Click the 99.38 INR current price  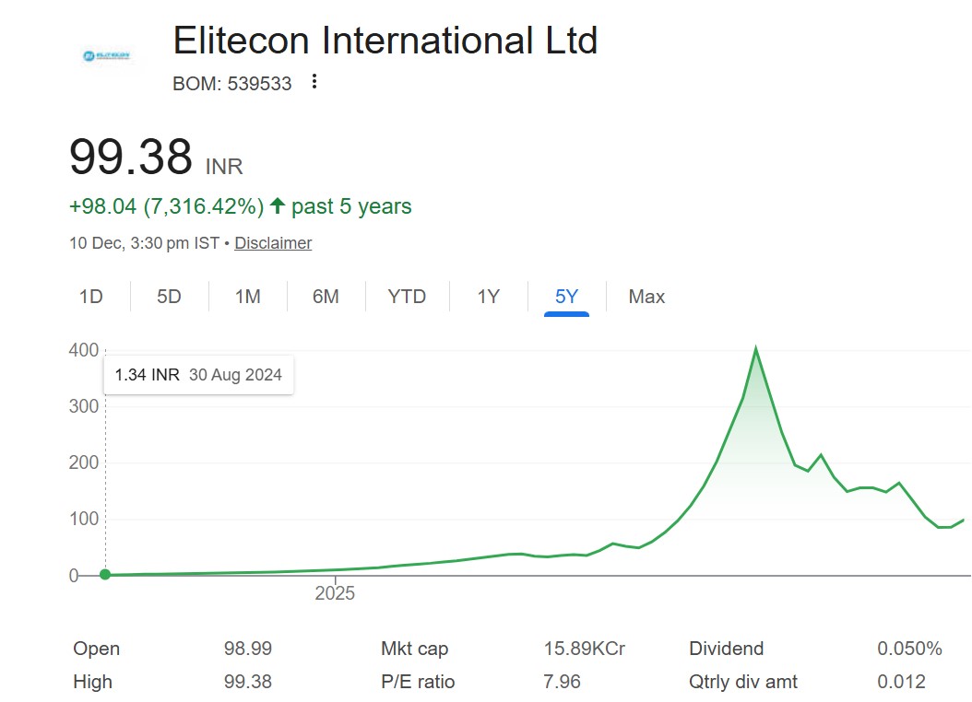131,157
